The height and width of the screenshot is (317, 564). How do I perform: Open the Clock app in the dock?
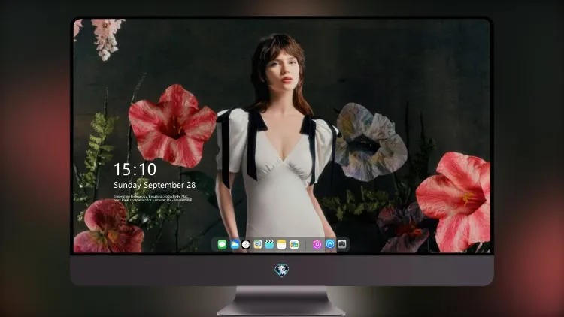tap(246, 244)
